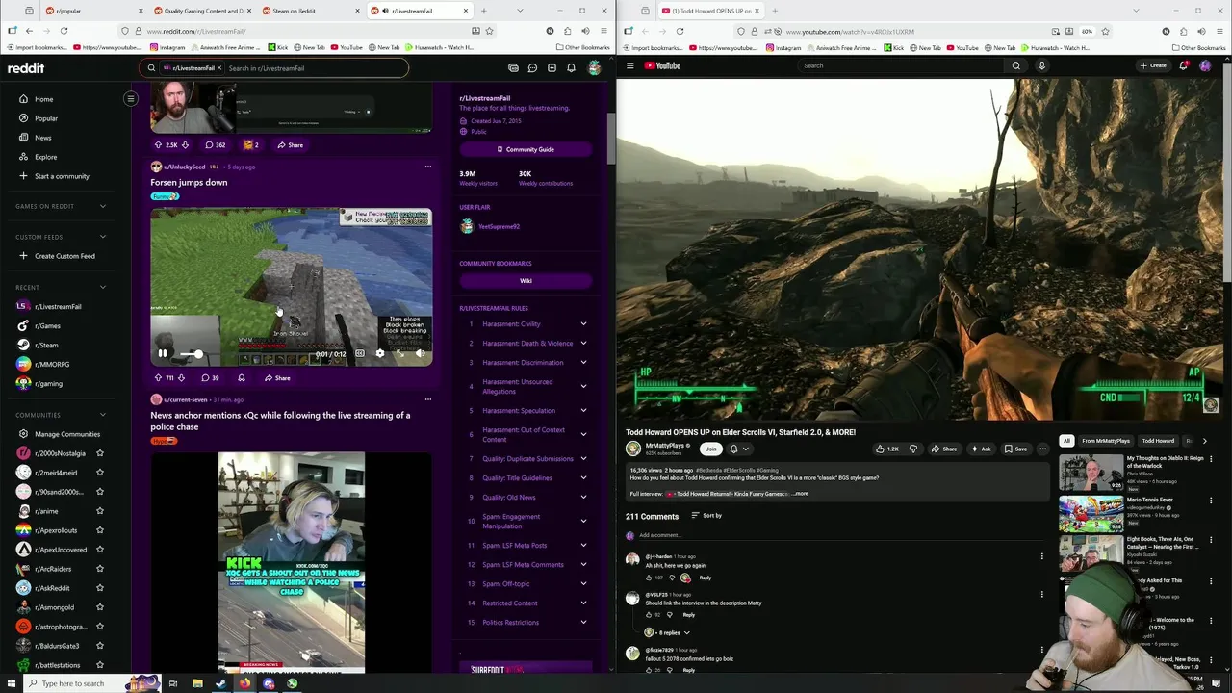Collapse Reddit left sidebar with hamburger button
The width and height of the screenshot is (1232, 693).
131,98
